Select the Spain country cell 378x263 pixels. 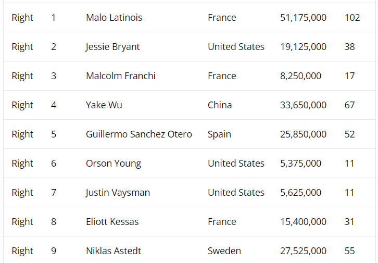pos(219,134)
